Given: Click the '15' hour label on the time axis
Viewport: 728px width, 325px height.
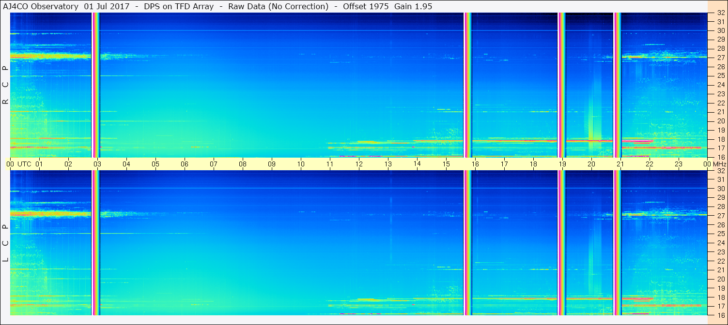Looking at the screenshot, I should click(446, 164).
